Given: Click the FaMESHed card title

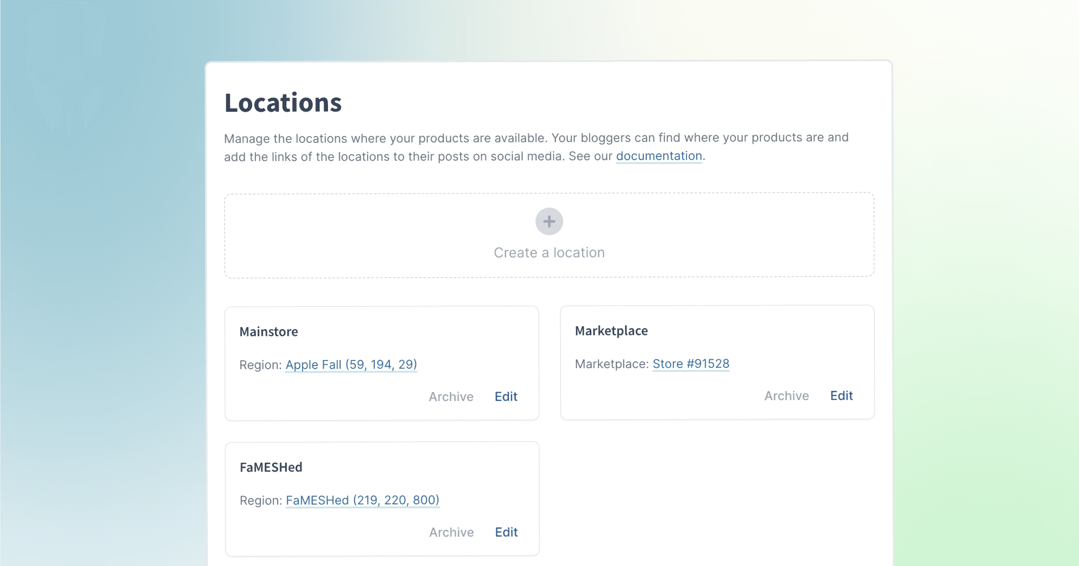Looking at the screenshot, I should click(x=271, y=468).
